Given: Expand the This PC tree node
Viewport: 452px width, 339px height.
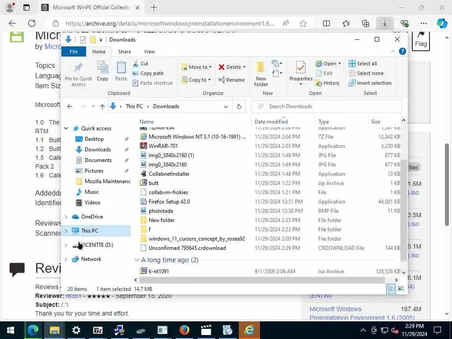Looking at the screenshot, I should 66,230.
